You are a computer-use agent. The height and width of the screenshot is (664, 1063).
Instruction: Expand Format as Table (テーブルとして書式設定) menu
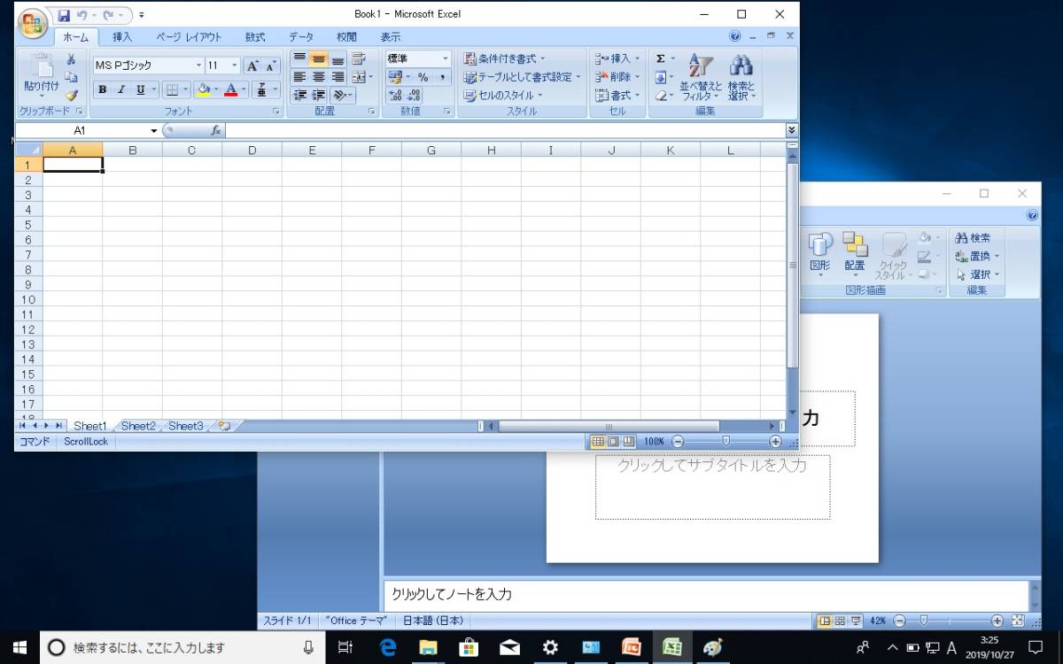[523, 77]
